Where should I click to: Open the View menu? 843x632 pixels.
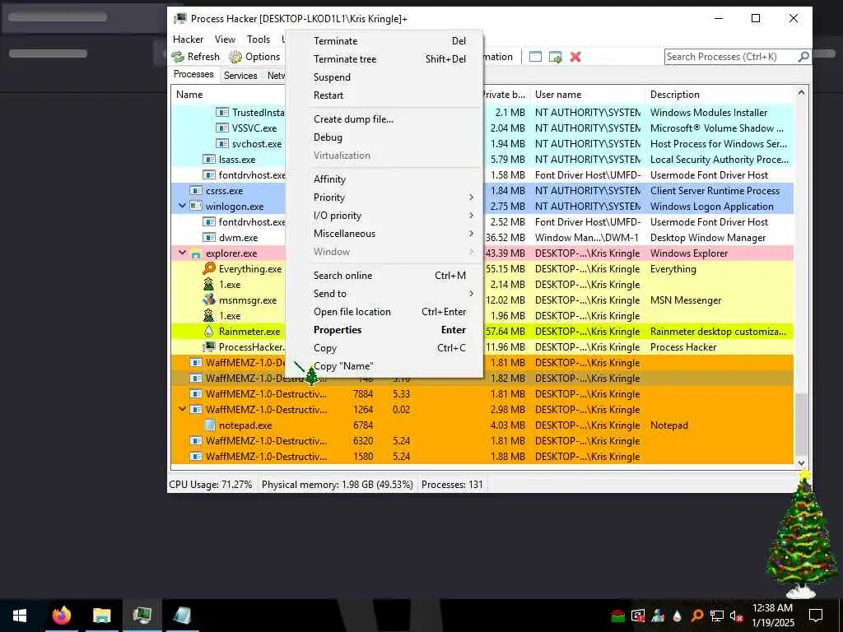[x=225, y=39]
